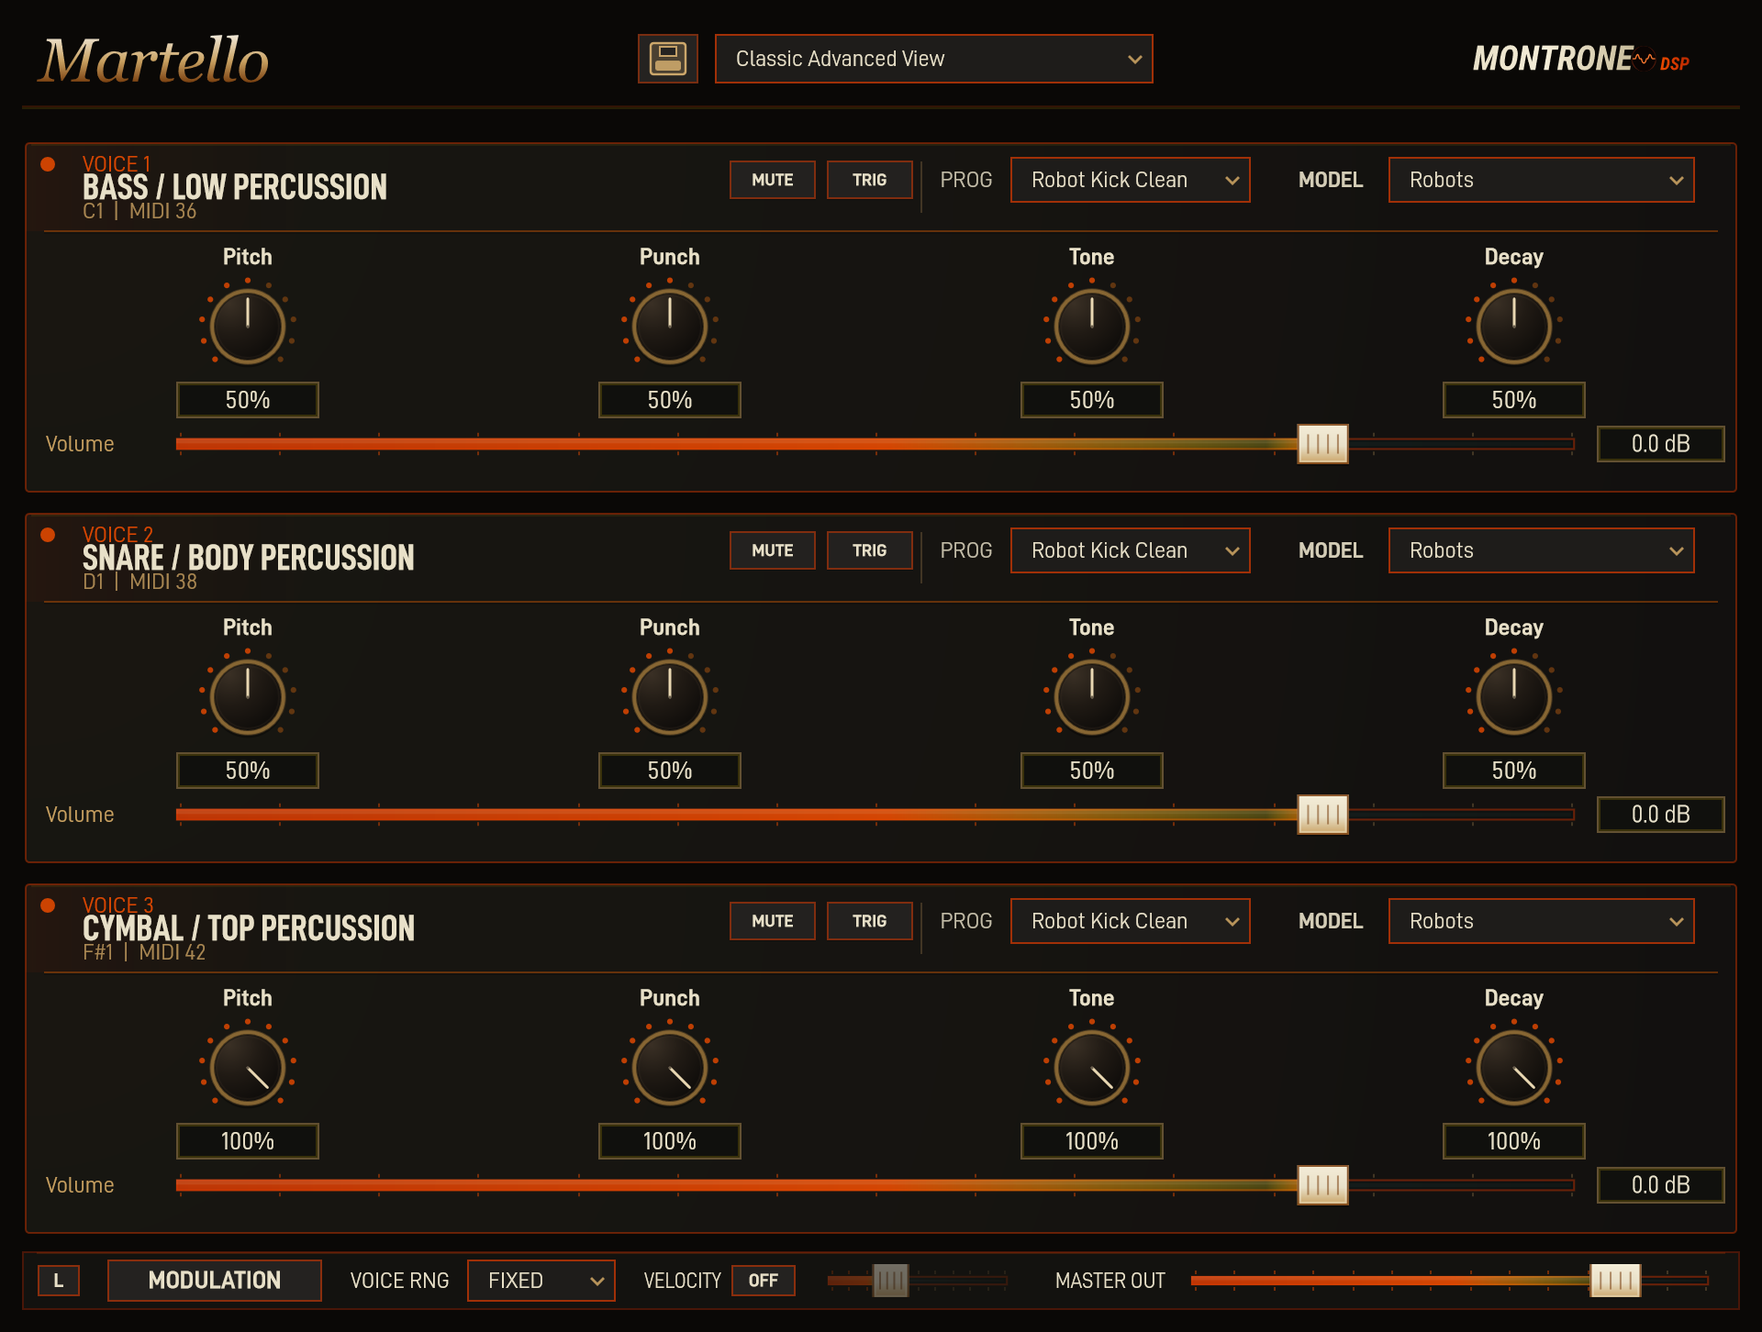Toggle Voice 3 orange enable indicator

pyautogui.click(x=48, y=905)
